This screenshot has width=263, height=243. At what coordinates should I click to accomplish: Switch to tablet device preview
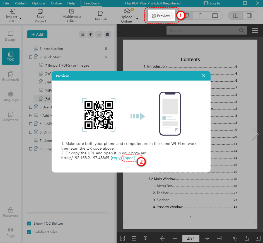click(215, 16)
